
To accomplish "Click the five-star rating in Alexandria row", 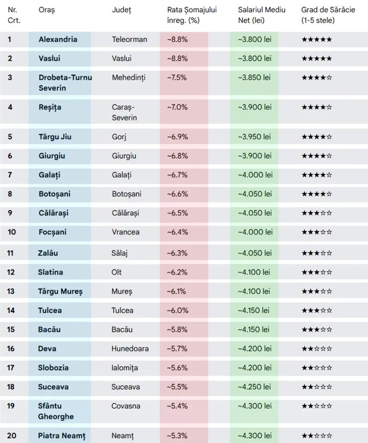I will pyautogui.click(x=316, y=40).
